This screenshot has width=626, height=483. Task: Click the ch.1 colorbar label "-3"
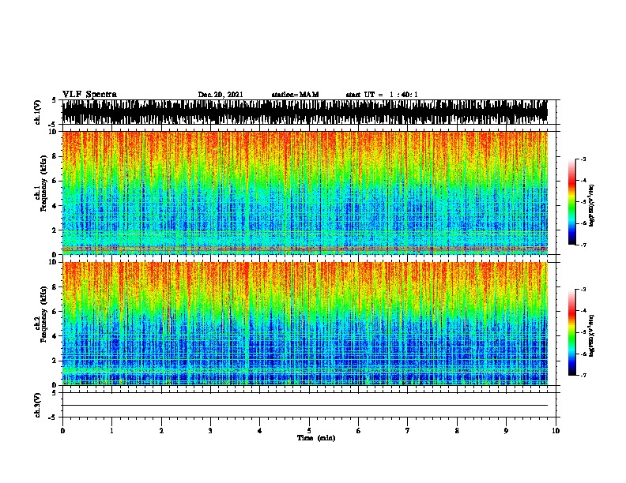click(583, 159)
